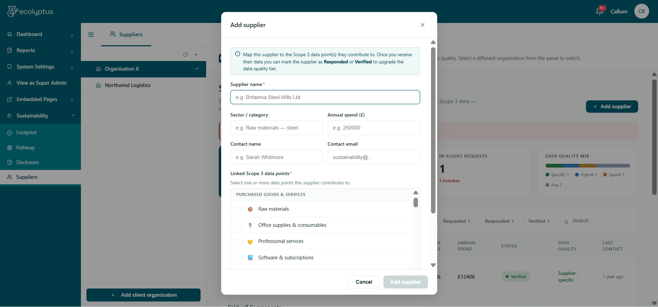Toggle the hamburger menu icon
Screen dimensions: 658x307
point(91,35)
